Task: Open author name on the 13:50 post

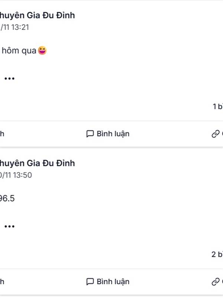Action: pos(37,163)
